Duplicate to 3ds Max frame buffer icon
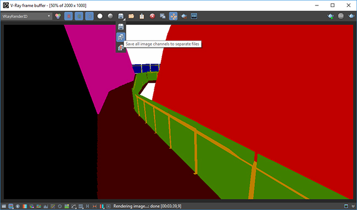357x210 pixels. tap(163, 16)
